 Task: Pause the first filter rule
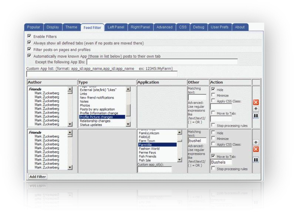tap(256, 115)
